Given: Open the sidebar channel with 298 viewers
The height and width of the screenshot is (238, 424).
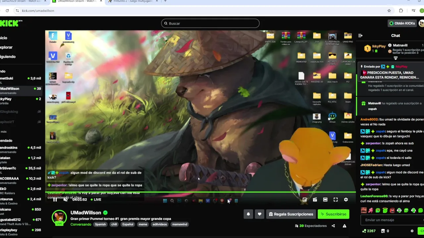Looking at the screenshot, I should (x=21, y=232).
